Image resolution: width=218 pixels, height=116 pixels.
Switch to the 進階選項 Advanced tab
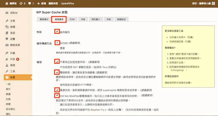point(59,19)
